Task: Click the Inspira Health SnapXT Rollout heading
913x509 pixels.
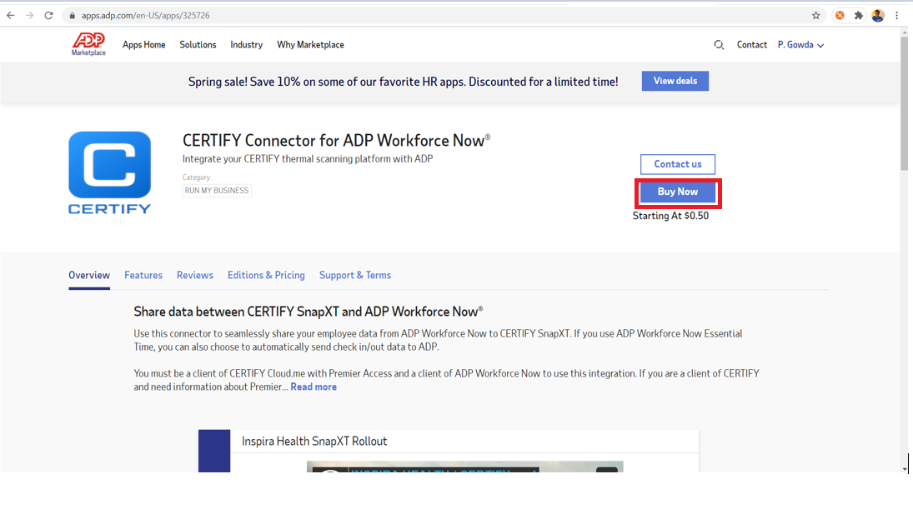Action: tap(314, 441)
